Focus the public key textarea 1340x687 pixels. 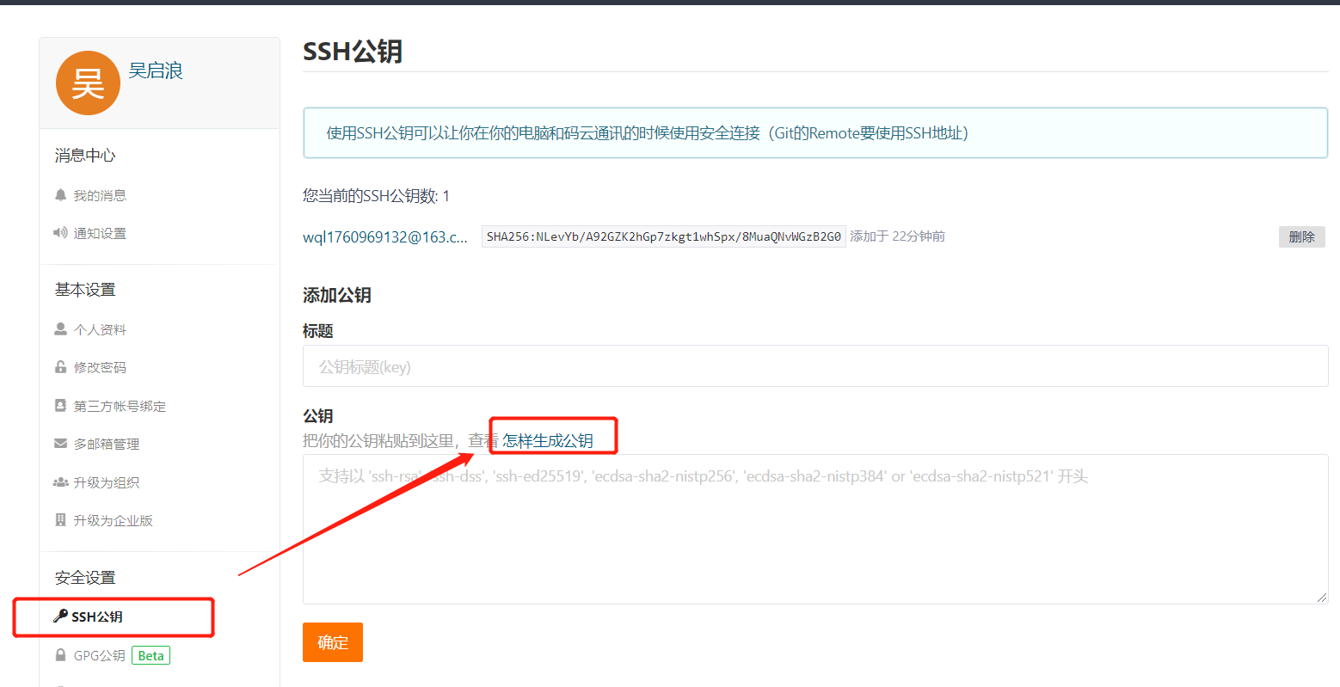point(815,529)
